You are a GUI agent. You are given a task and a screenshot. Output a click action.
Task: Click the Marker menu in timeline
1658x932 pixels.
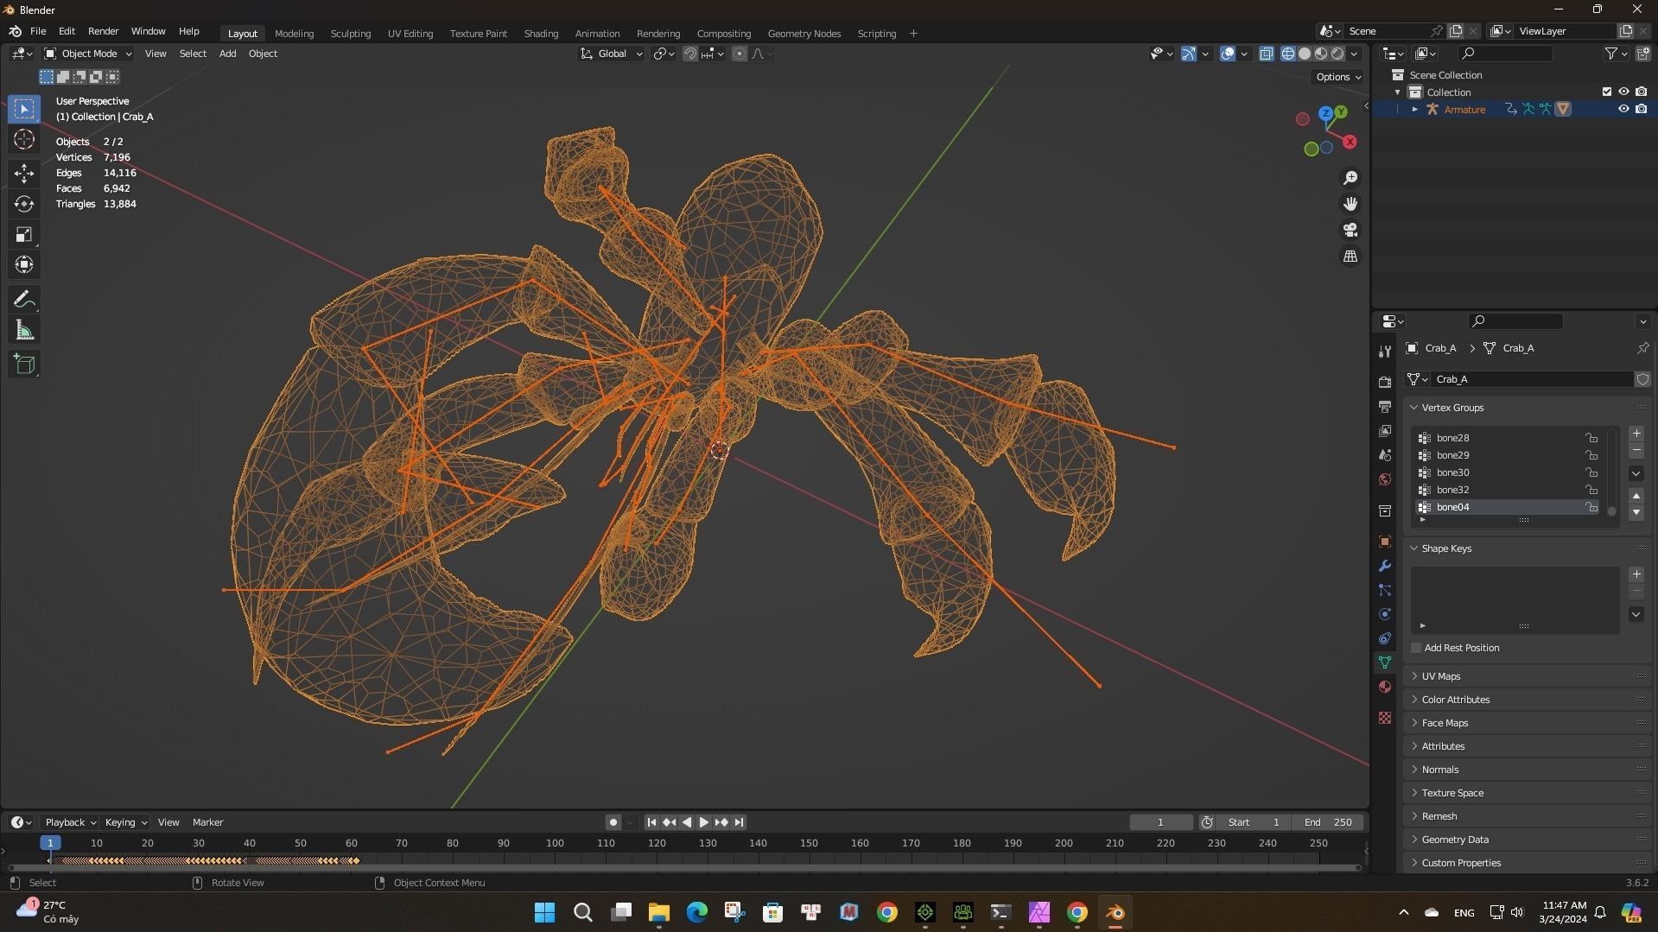pos(207,822)
